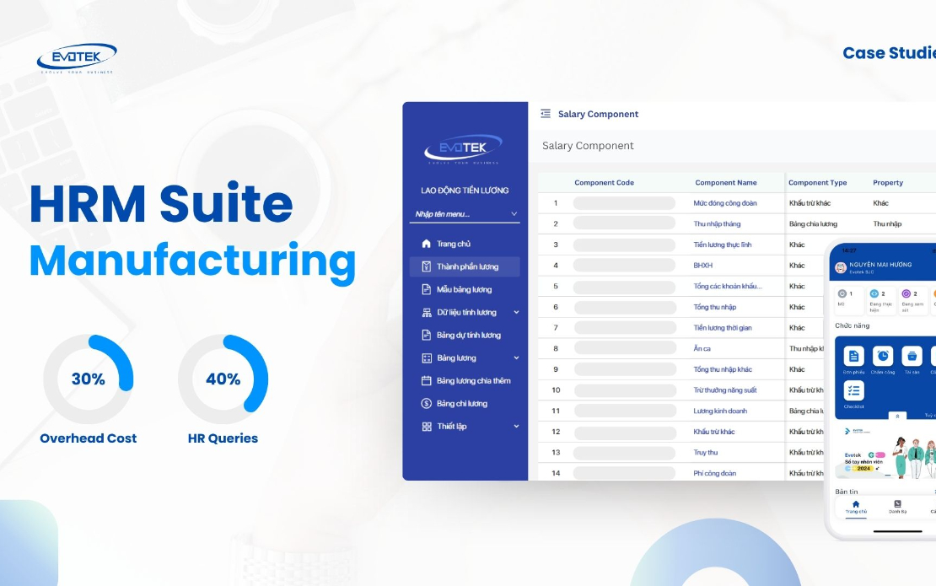Viewport: 936px width, 586px height.
Task: Click the Thiết lập grid icon
Action: pyautogui.click(x=426, y=426)
